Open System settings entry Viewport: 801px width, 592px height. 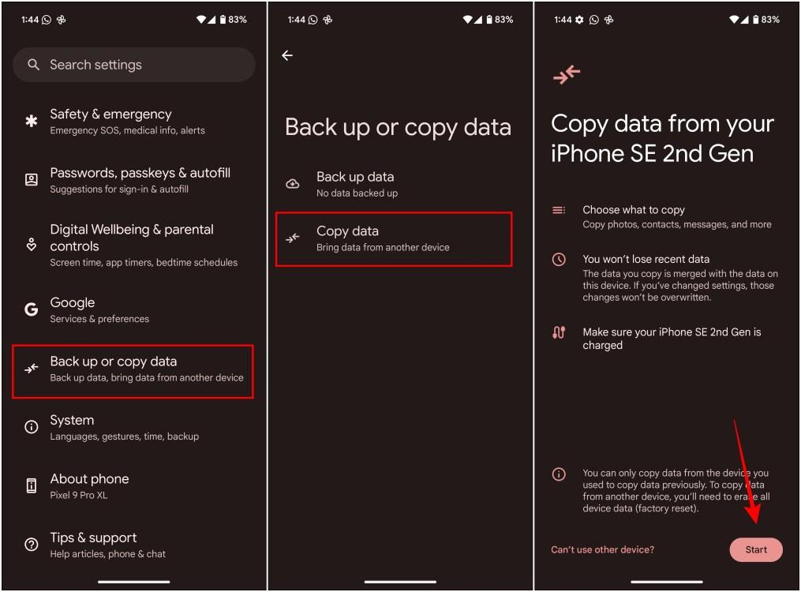133,428
